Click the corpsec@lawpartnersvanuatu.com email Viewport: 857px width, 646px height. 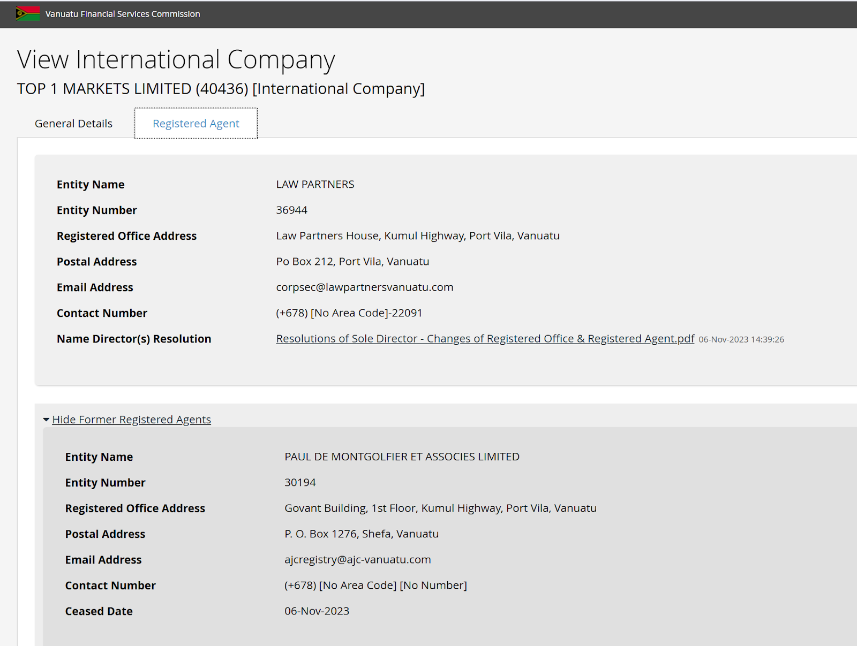point(365,287)
